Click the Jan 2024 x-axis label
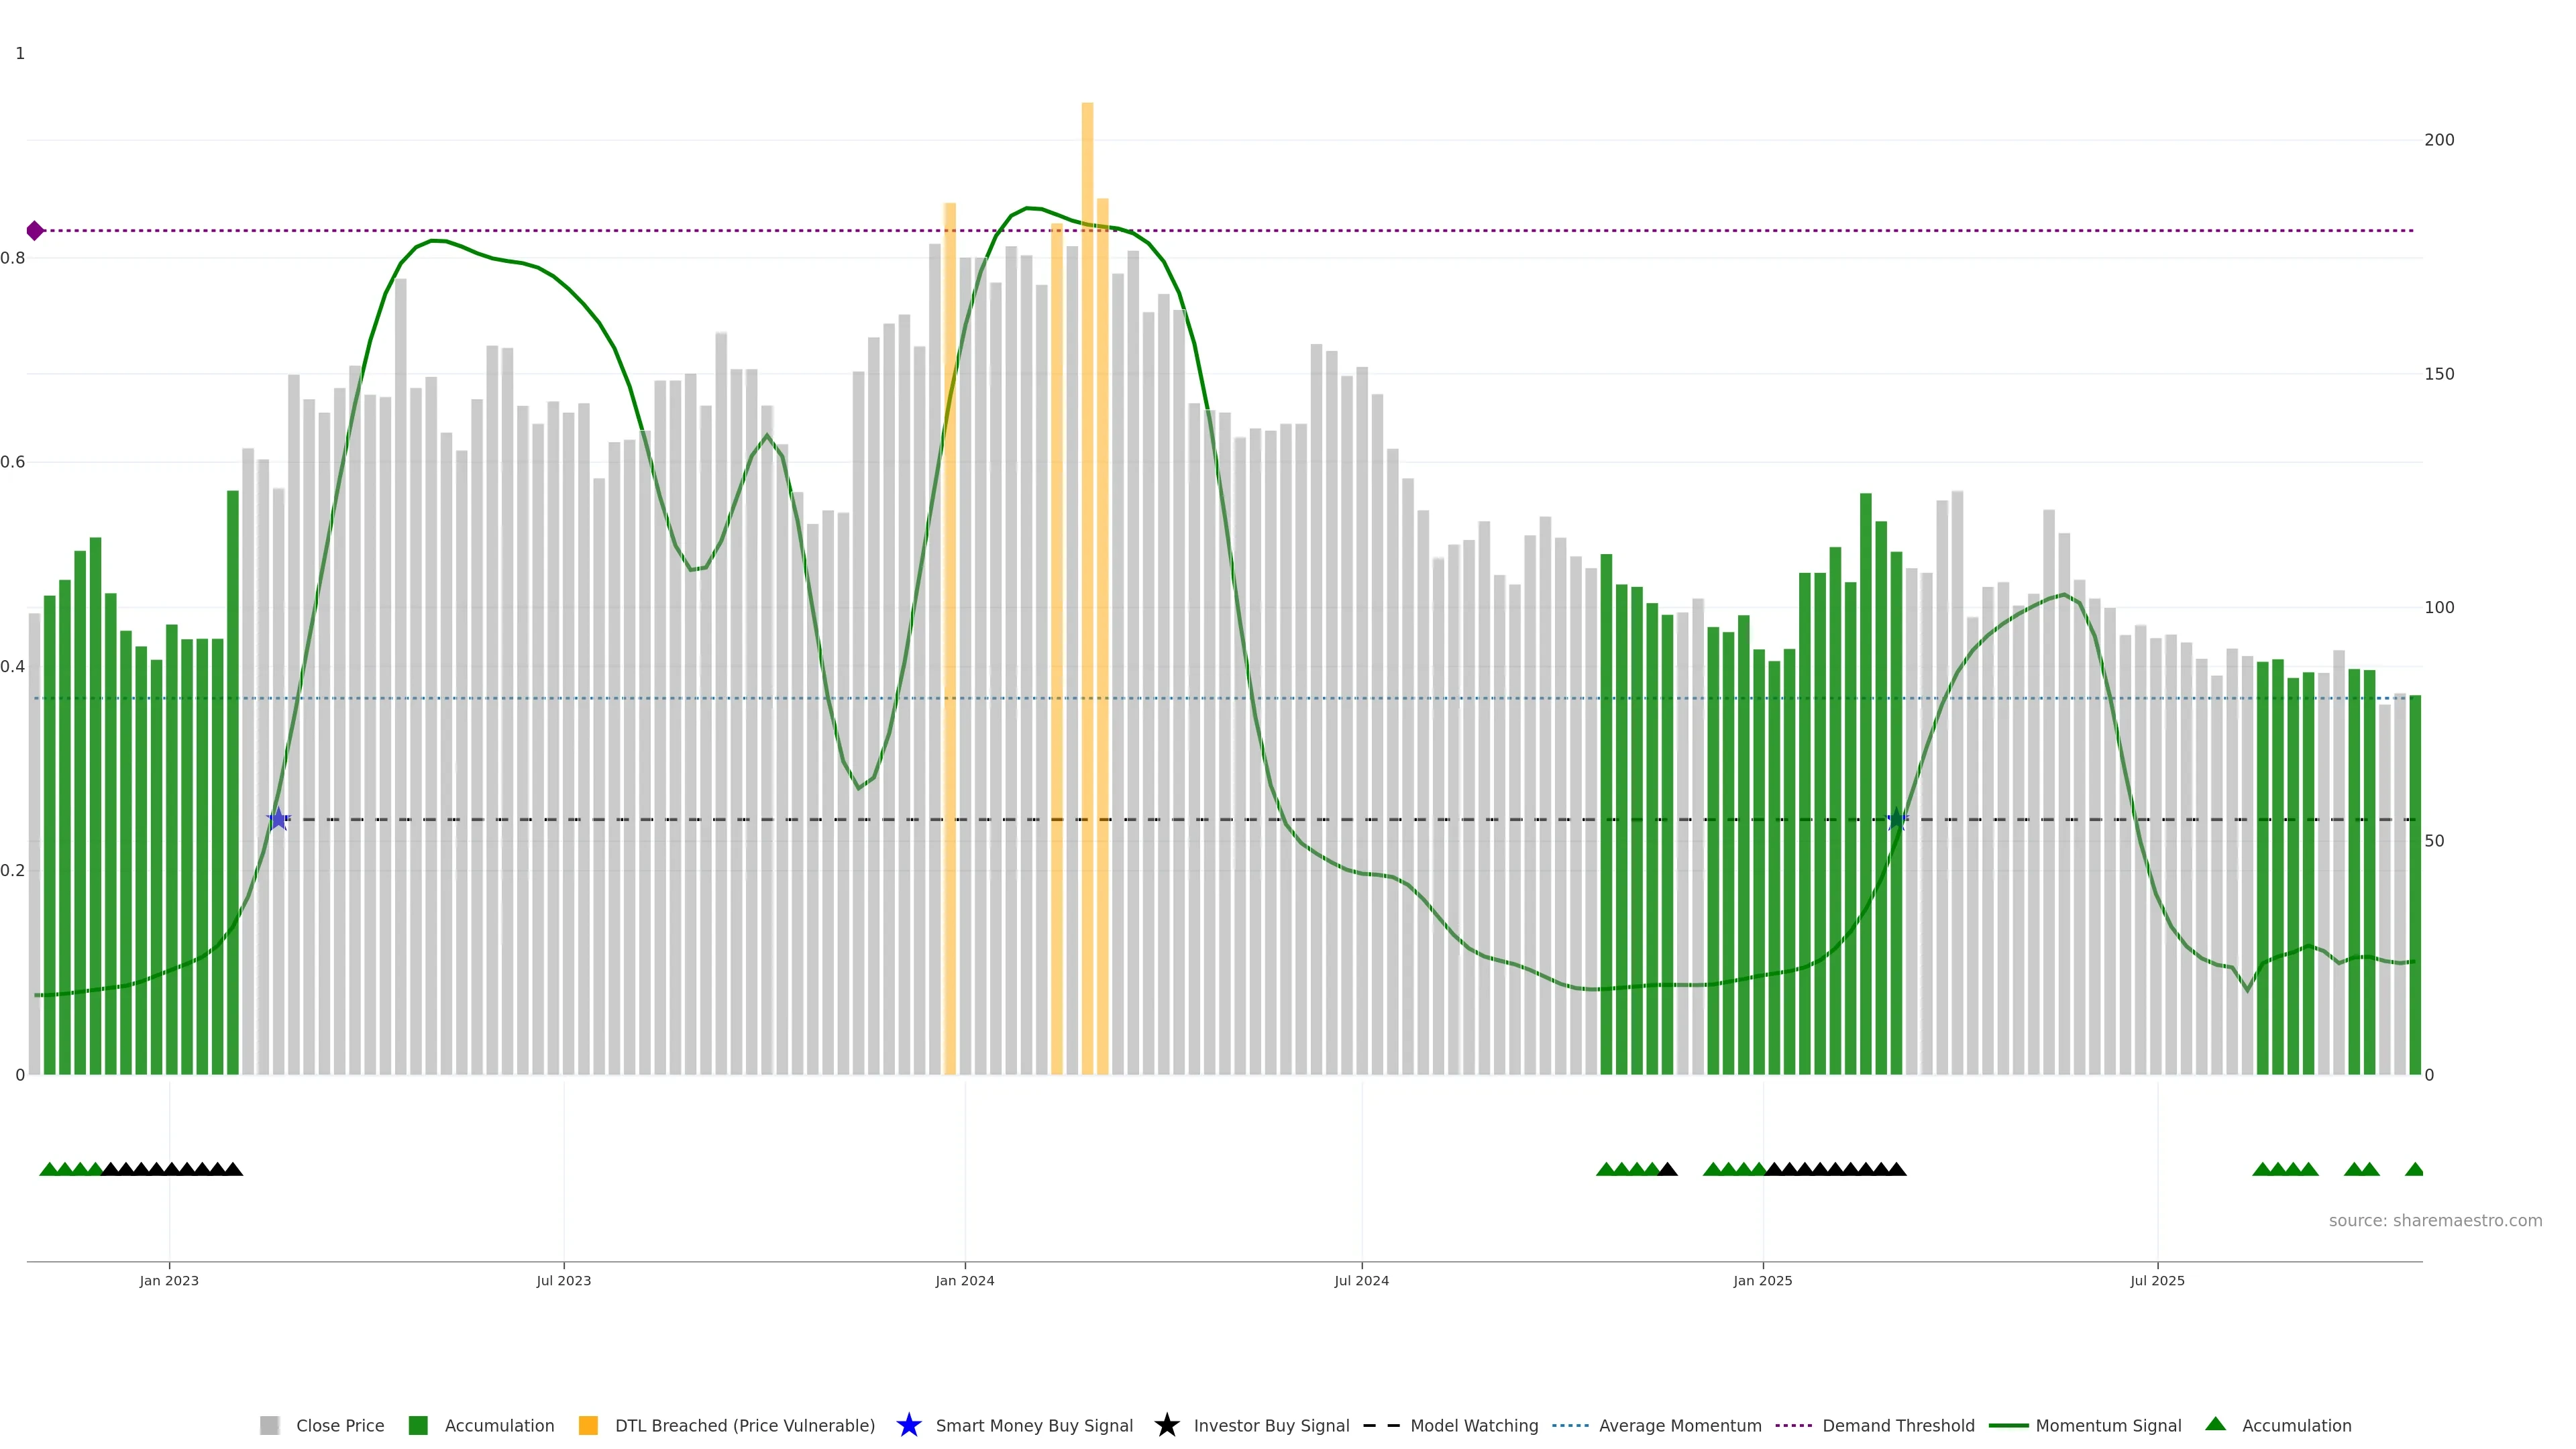Viewport: 2576px width, 1449px height. [x=964, y=1280]
